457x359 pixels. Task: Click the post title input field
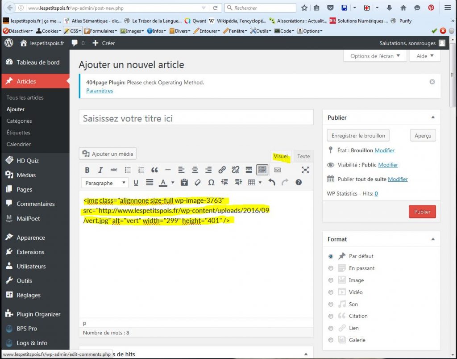(x=196, y=118)
